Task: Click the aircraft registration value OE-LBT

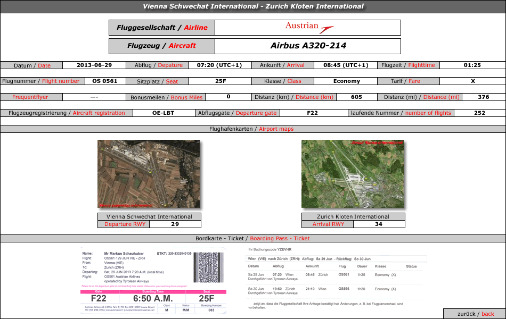Action: tap(164, 113)
